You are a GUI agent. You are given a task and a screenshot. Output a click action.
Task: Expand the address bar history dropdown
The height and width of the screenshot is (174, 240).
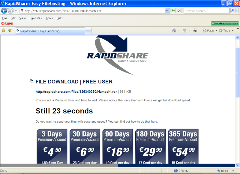coord(167,11)
